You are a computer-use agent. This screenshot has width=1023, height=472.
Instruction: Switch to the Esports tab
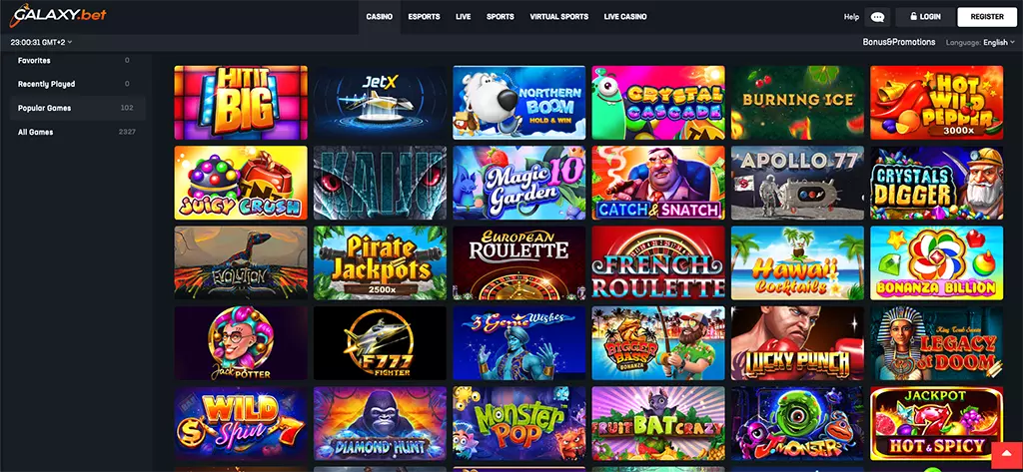424,17
